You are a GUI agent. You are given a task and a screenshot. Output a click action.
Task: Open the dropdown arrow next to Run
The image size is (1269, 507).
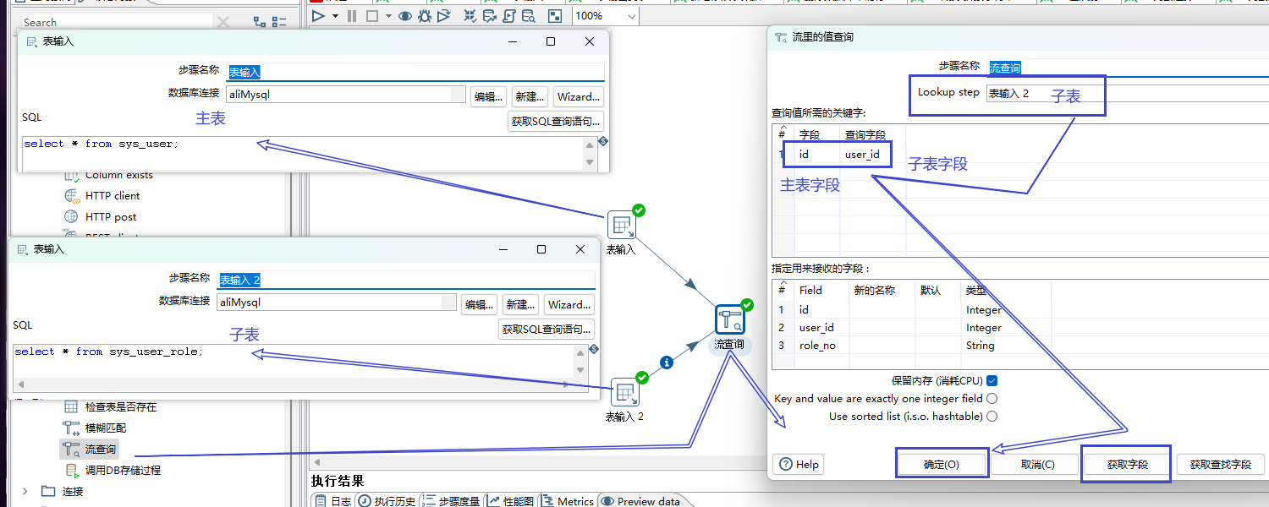[335, 16]
